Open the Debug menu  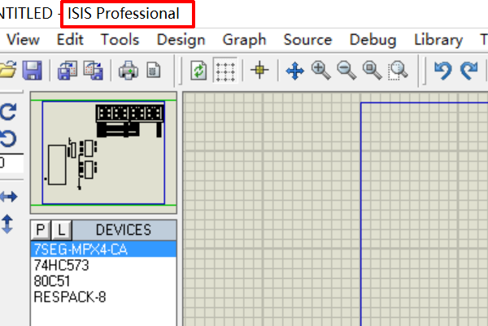click(x=373, y=40)
